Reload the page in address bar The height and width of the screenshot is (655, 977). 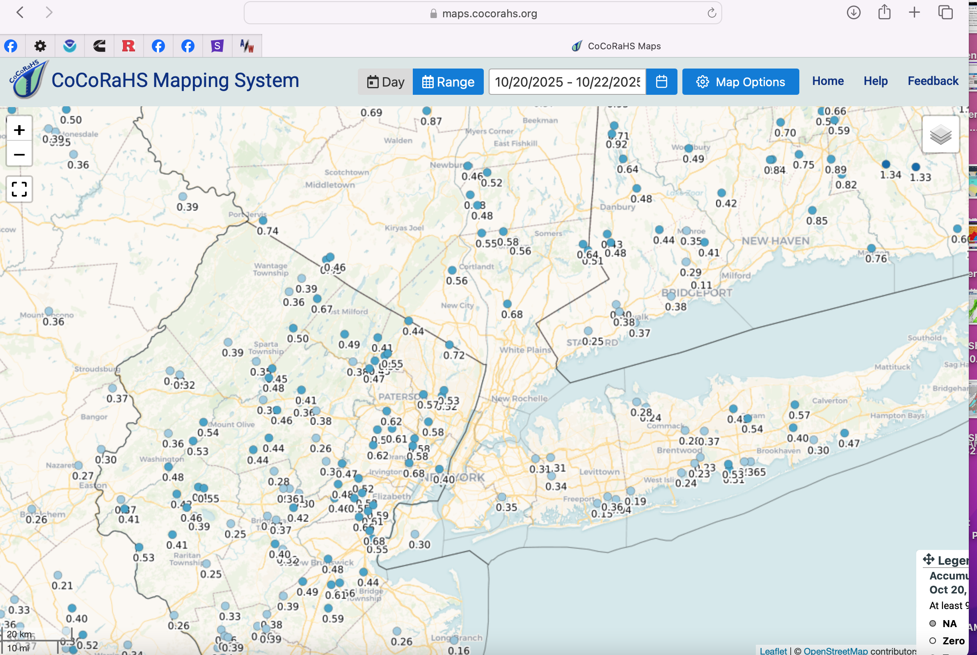(712, 14)
